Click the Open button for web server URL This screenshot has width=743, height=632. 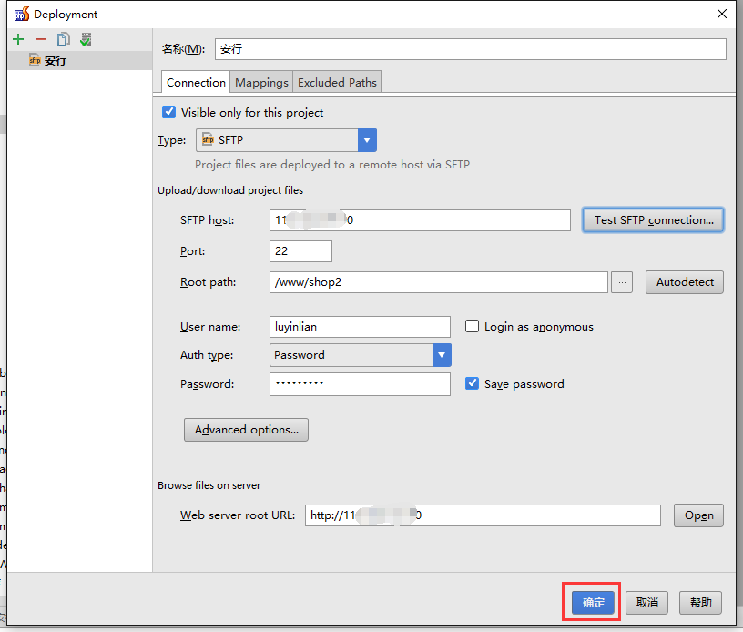698,515
